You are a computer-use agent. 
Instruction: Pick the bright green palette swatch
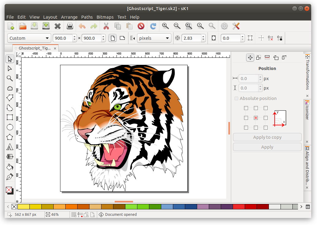(132, 207)
